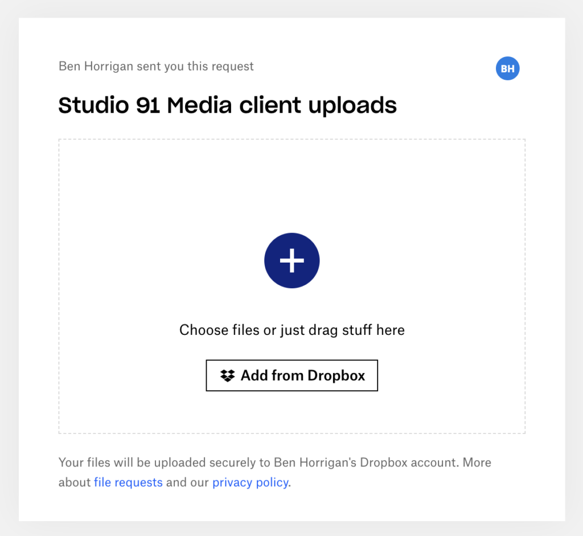This screenshot has width=583, height=536.
Task: Click the Add from Dropbox button
Action: (x=292, y=375)
